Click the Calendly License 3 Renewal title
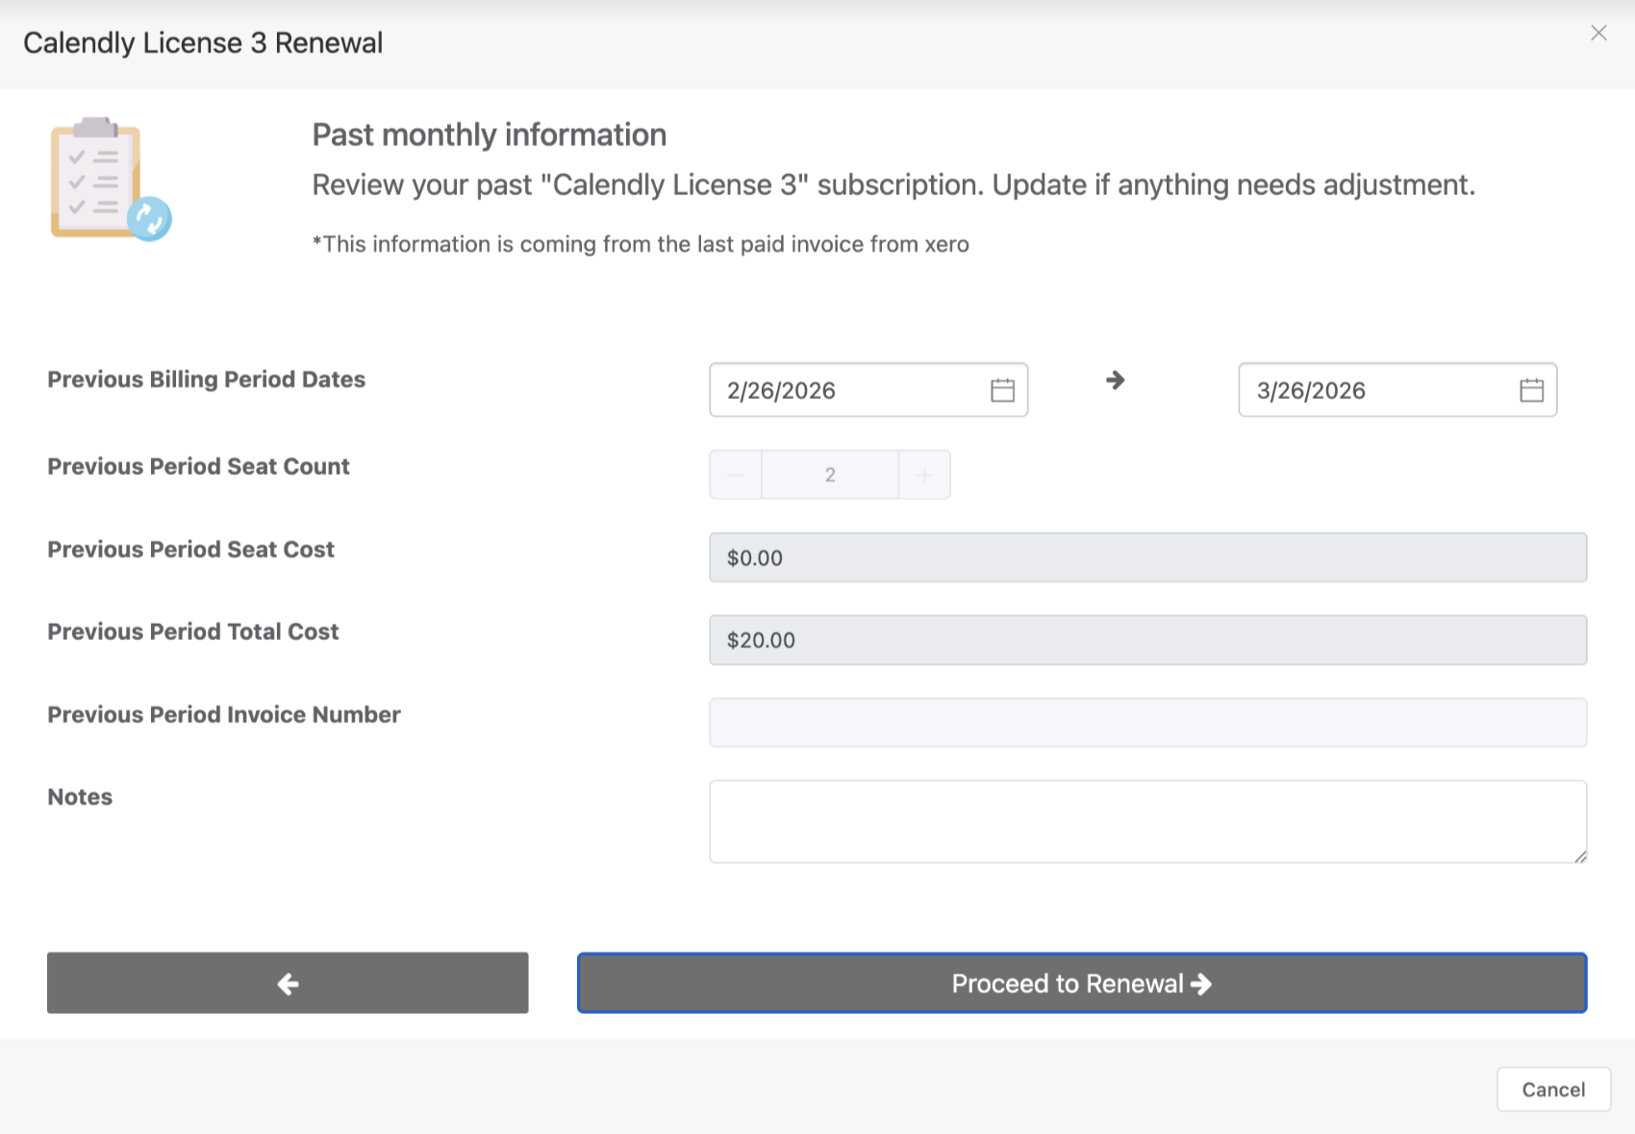 click(x=203, y=43)
